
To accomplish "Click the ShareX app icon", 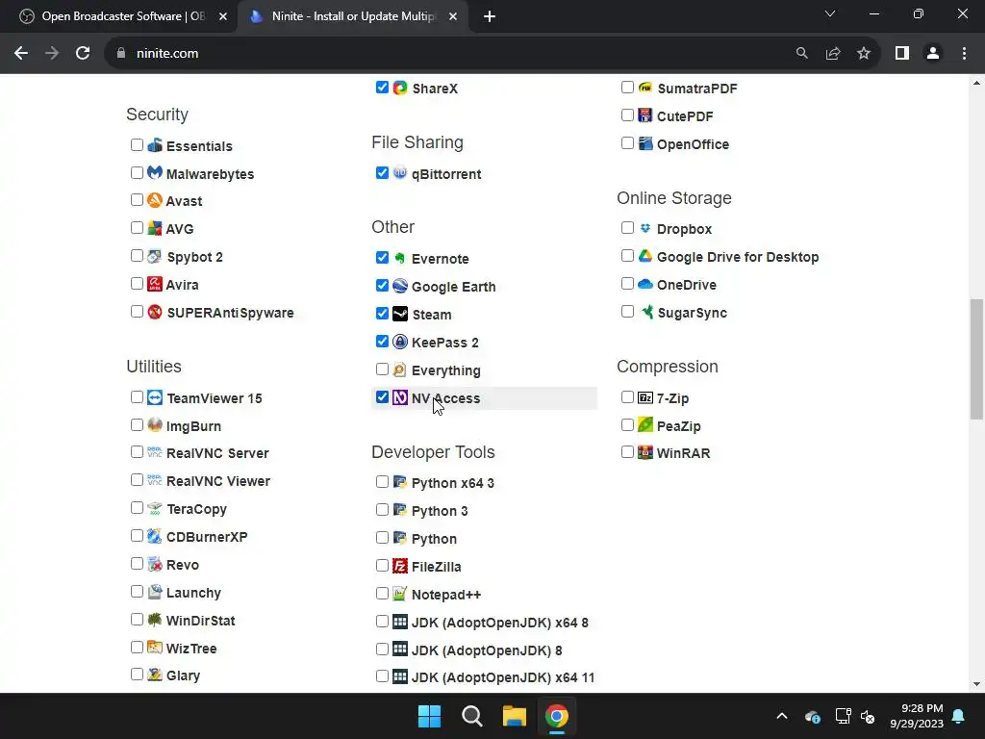I will (400, 88).
